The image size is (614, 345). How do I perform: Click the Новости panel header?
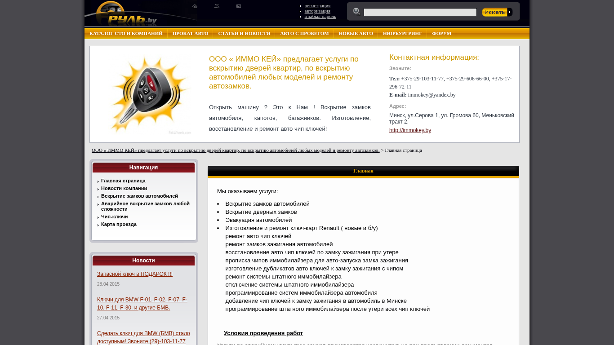click(144, 261)
